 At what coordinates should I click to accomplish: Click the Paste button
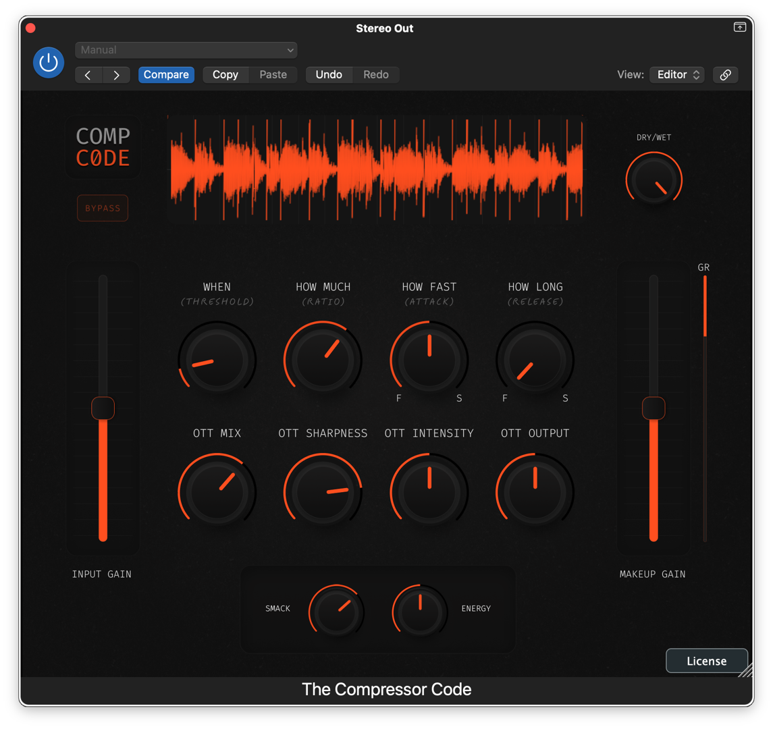[x=273, y=75]
